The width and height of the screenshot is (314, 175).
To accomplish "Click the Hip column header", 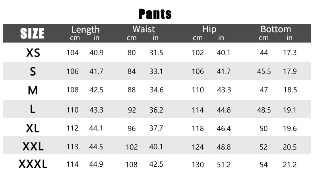I will tap(209, 29).
